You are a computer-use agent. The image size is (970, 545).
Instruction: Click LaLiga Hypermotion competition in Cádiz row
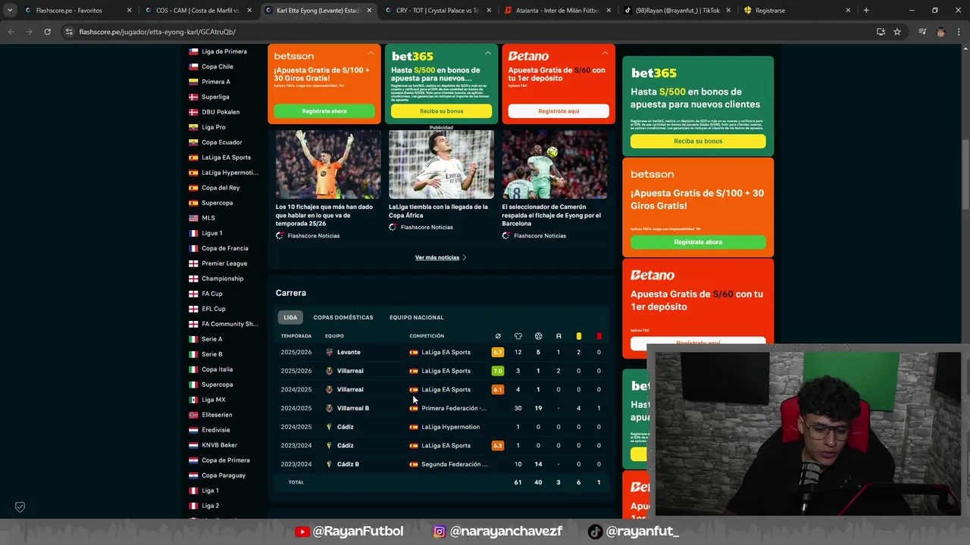click(x=450, y=427)
